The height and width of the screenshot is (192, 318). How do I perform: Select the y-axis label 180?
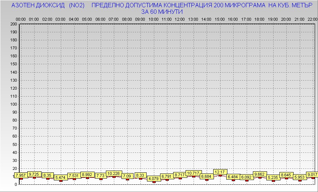(x=13, y=40)
